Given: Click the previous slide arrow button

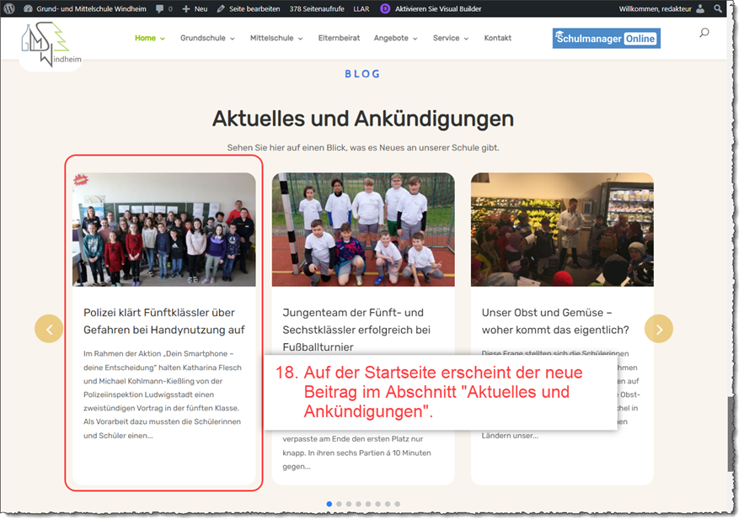Looking at the screenshot, I should pyautogui.click(x=49, y=329).
